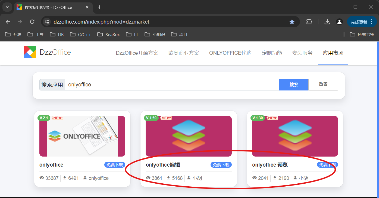Open 欧奥商业方案 menu item

coord(184,53)
